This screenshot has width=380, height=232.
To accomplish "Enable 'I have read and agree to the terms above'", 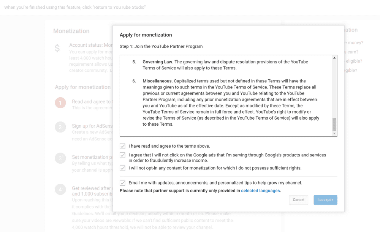I will click(x=122, y=146).
